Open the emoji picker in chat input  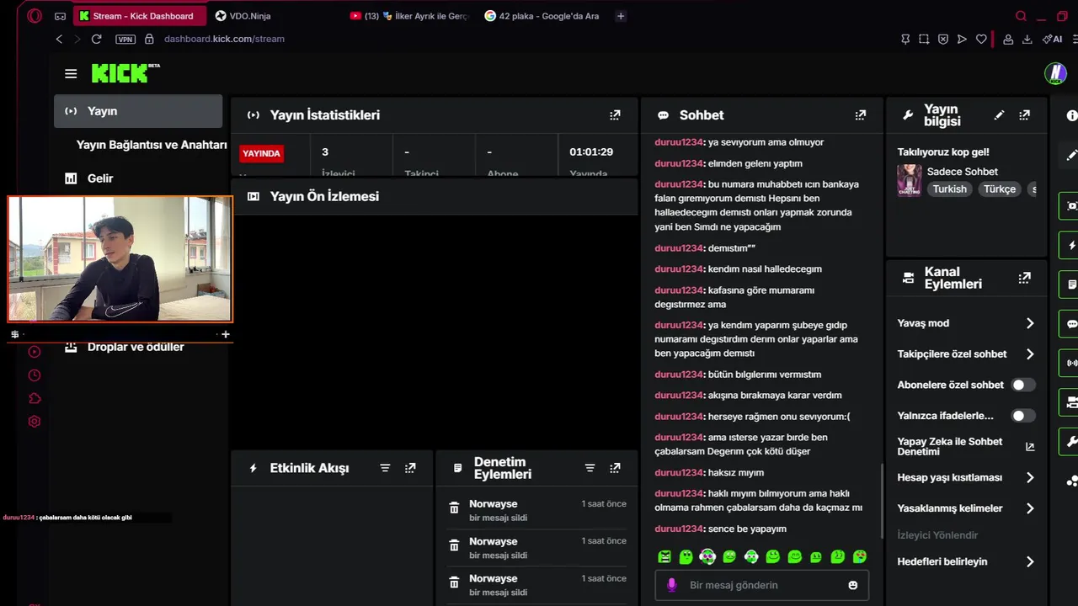[x=853, y=585]
